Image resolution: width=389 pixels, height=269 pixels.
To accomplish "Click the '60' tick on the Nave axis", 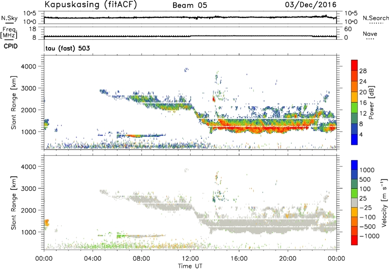I will click(x=348, y=29).
